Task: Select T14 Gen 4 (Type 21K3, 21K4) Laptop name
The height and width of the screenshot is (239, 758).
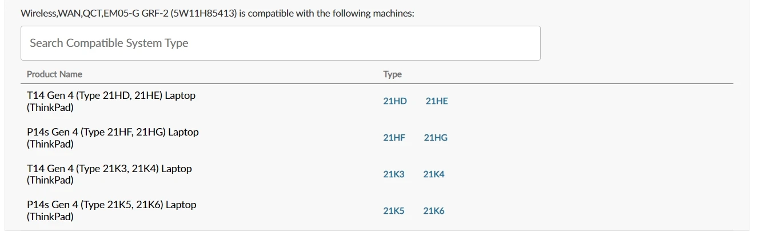Action: point(109,169)
